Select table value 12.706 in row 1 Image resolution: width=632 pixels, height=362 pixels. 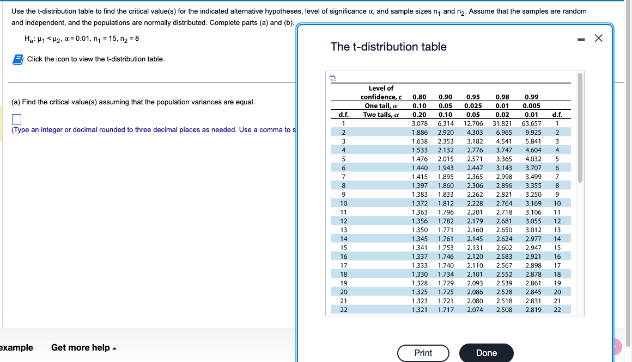473,123
